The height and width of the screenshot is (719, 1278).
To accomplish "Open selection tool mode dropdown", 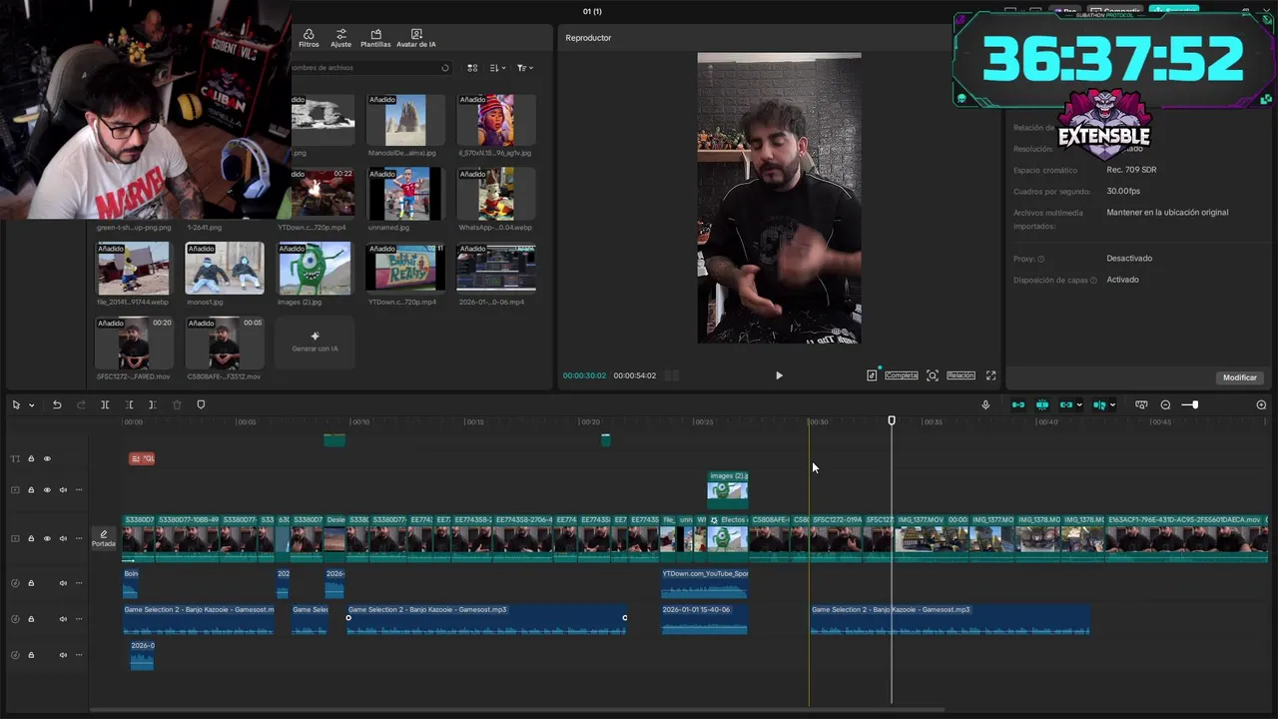I will [31, 405].
